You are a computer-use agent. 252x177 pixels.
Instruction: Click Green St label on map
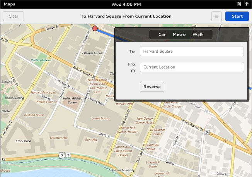pyautogui.click(x=221, y=174)
